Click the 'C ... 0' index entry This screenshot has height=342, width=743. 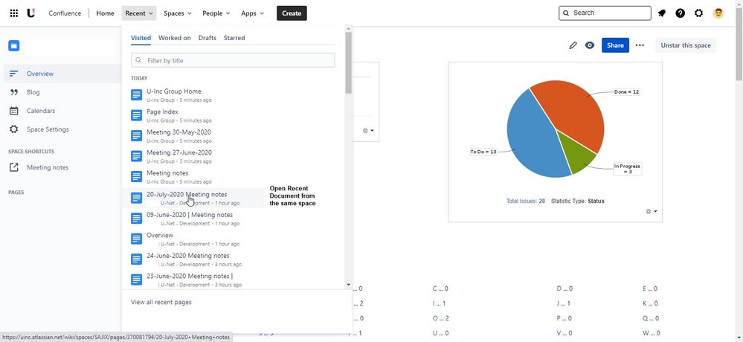pos(440,288)
